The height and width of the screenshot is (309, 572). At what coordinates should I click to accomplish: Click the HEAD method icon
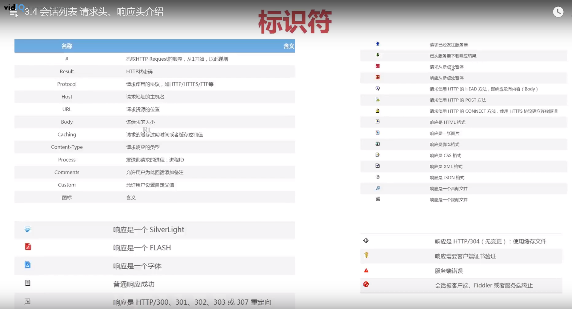[378, 88]
